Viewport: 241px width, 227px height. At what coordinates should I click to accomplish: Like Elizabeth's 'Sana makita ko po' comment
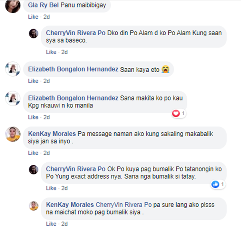coord(33,117)
